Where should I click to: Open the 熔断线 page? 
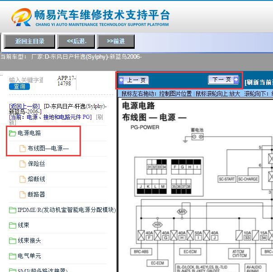tap(36, 179)
